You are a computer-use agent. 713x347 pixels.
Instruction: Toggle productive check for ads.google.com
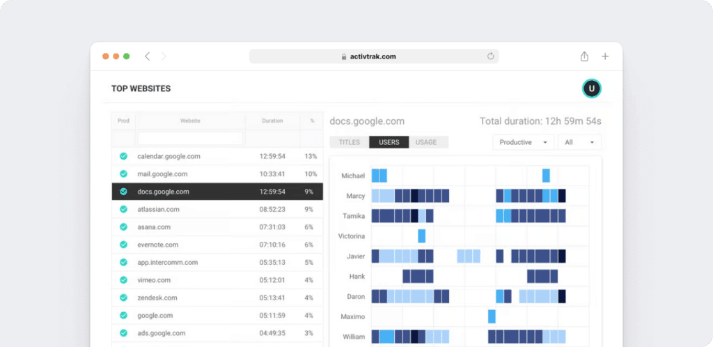(123, 333)
